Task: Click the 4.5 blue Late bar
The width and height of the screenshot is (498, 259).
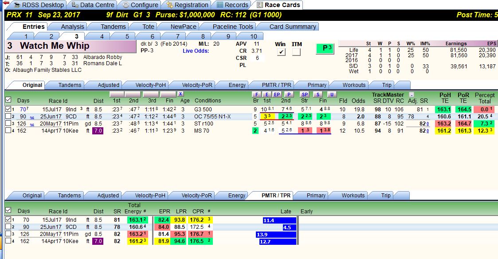Action: pos(289,228)
